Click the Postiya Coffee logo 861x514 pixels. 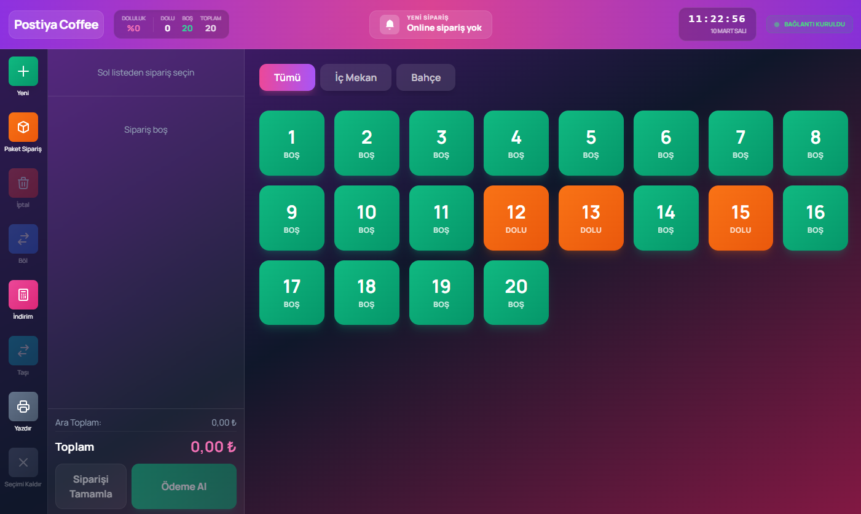(x=56, y=24)
